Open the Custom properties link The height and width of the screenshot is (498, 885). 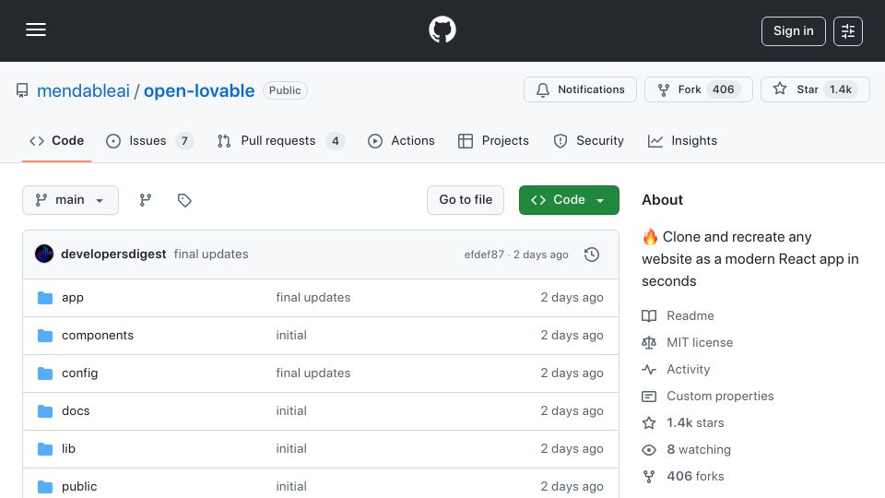[720, 397]
